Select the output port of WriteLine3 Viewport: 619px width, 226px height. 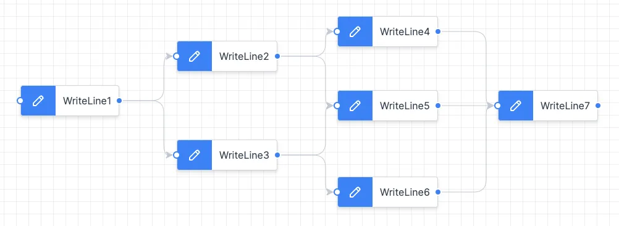(x=277, y=155)
